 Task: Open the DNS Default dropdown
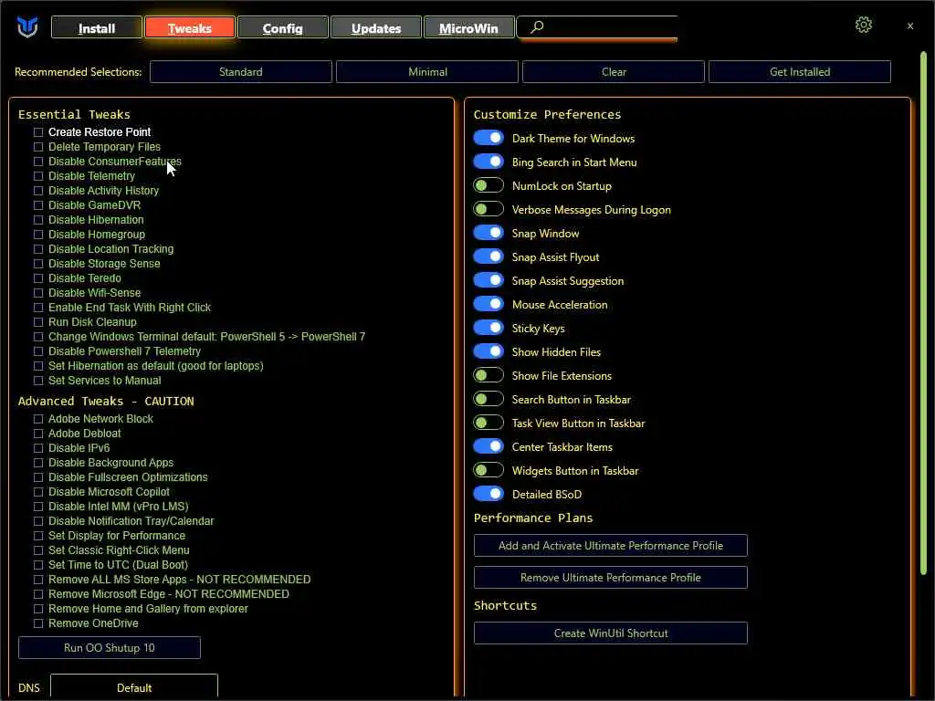pos(134,686)
